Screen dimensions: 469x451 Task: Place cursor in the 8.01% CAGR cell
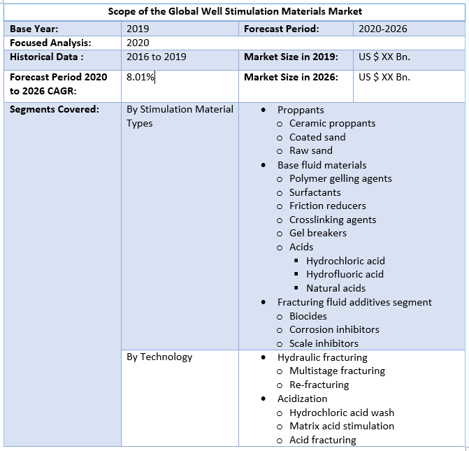[x=140, y=77]
